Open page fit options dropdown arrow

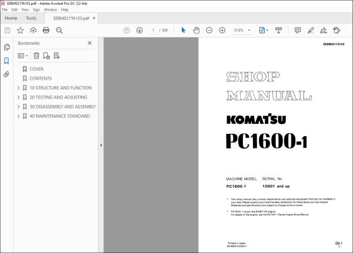pos(267,30)
